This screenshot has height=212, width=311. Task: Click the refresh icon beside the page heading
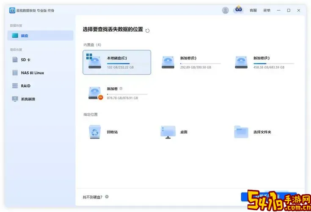147,31
